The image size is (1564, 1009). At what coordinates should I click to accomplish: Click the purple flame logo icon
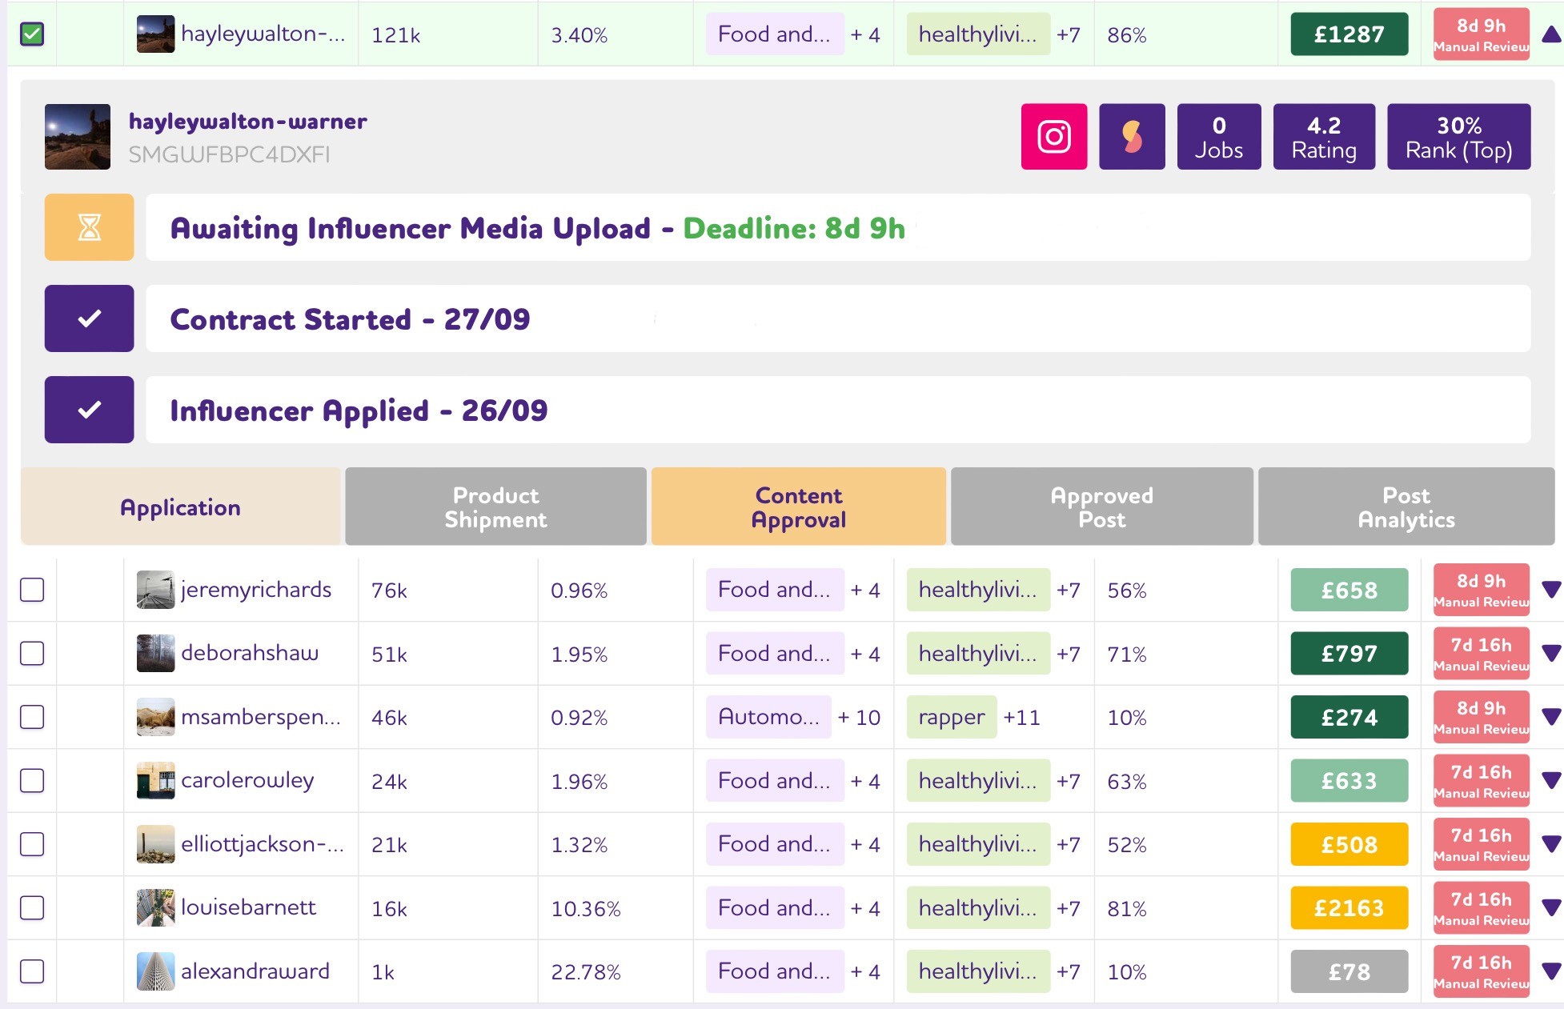tap(1131, 137)
